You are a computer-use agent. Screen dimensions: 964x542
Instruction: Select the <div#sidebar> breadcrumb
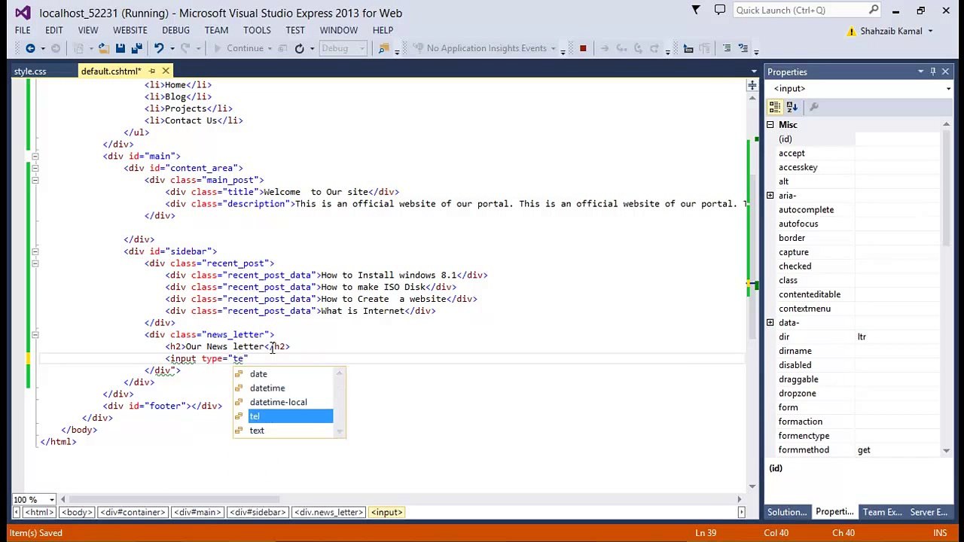pos(259,512)
